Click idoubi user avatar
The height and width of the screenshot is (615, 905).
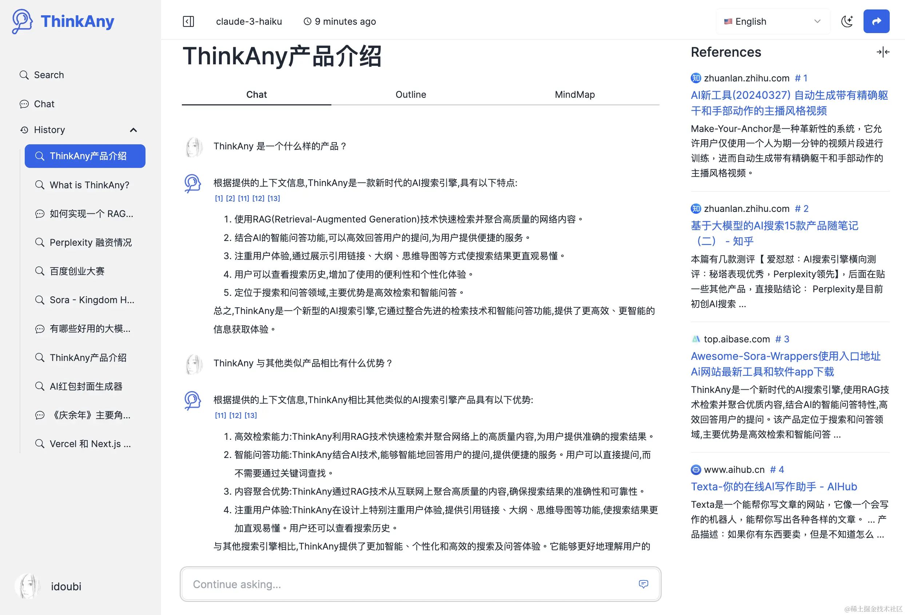28,586
